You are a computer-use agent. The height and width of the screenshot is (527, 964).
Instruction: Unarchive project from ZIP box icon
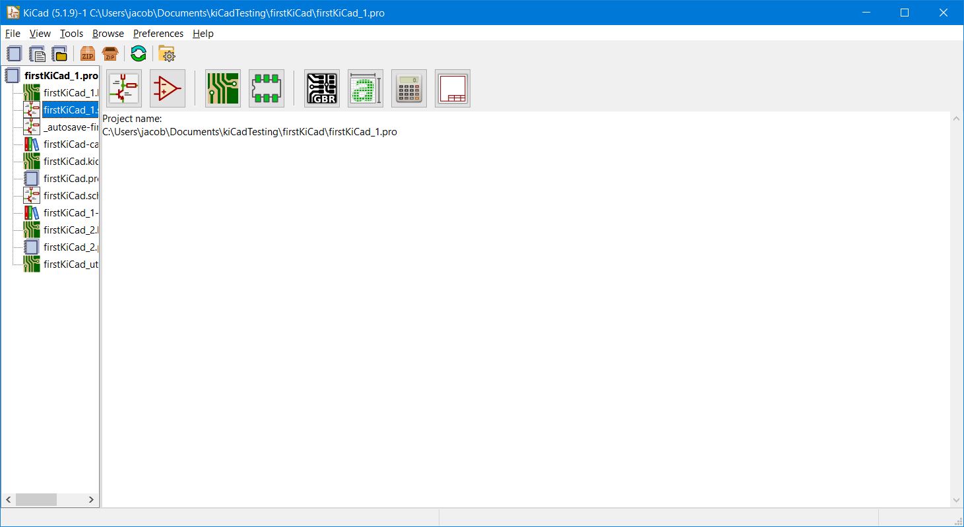point(110,54)
